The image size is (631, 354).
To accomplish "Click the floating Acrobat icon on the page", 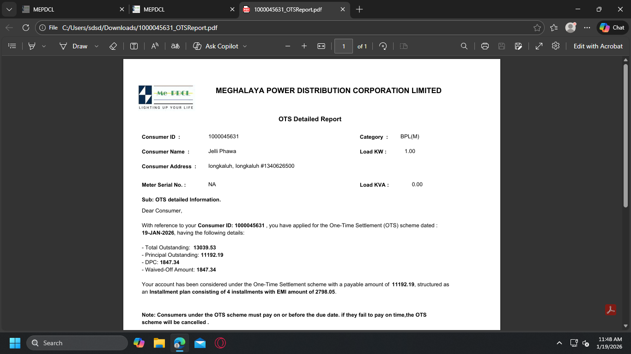I will point(611,310).
